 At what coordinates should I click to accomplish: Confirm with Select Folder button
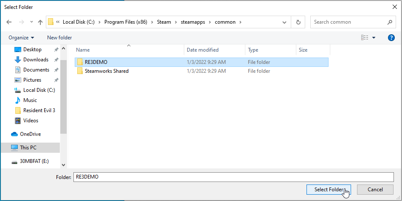[329, 190]
